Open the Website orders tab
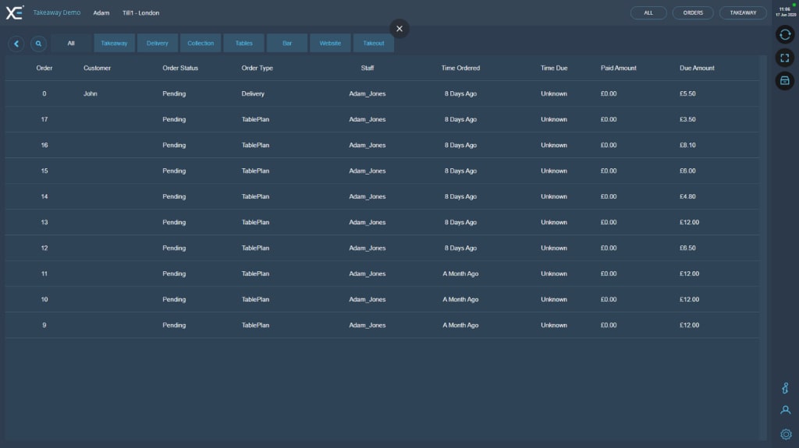799x448 pixels. click(330, 44)
